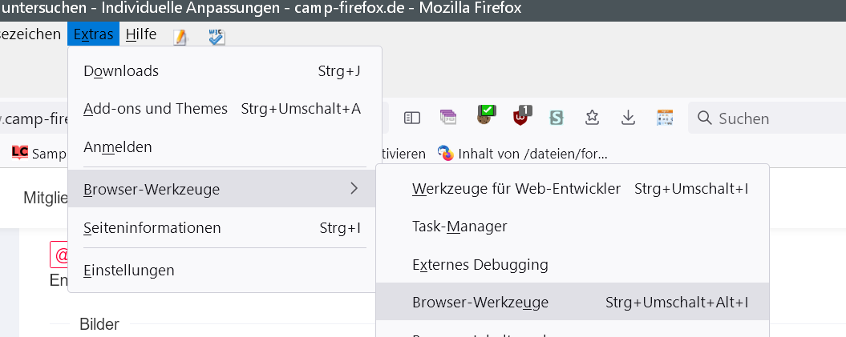This screenshot has width=846, height=337.
Task: Open the downloads arrow toolbar icon
Action: [629, 118]
